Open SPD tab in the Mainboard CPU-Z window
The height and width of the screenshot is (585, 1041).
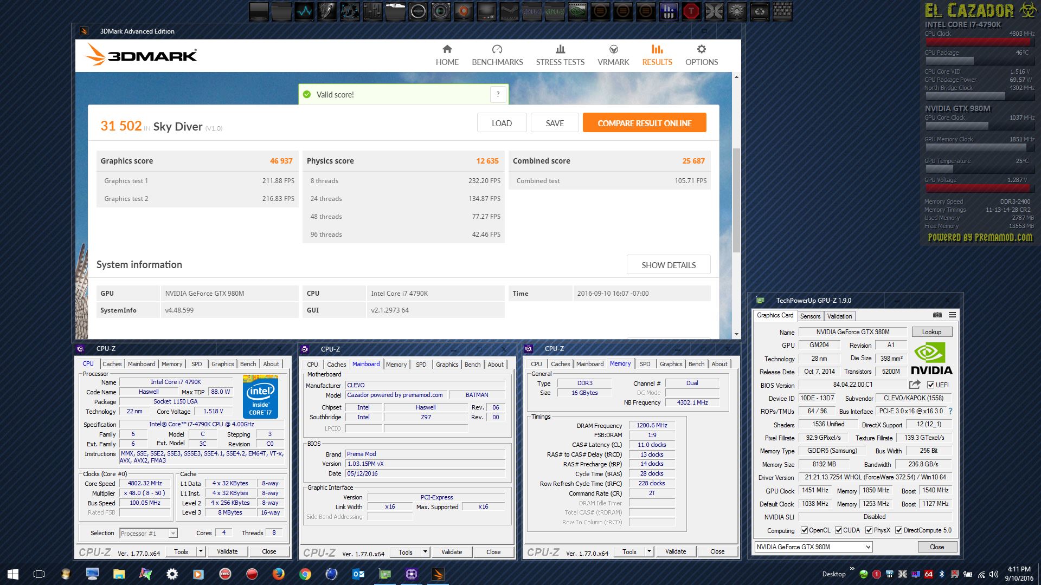click(421, 365)
